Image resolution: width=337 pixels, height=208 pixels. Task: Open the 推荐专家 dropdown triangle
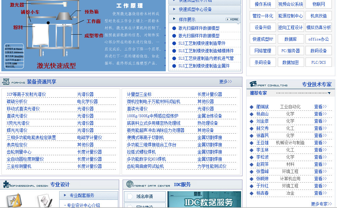[329, 93]
